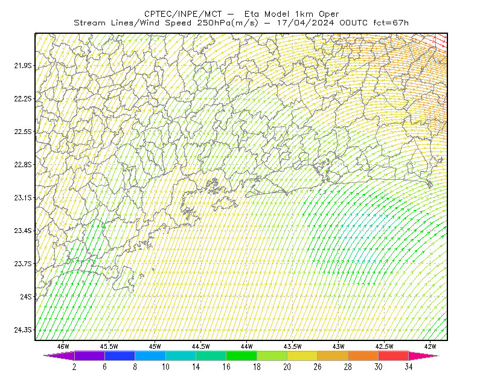Click the dark blue 6–8 legend swatch

(120, 355)
